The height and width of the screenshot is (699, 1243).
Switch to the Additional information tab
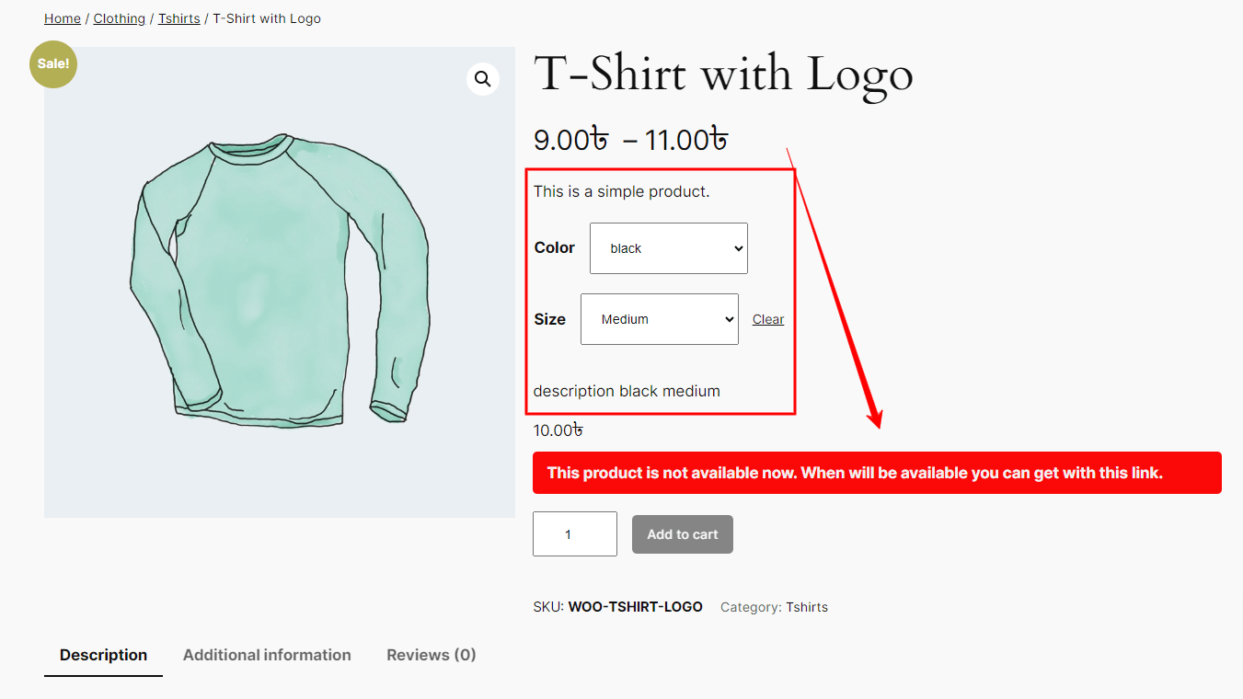(x=267, y=655)
